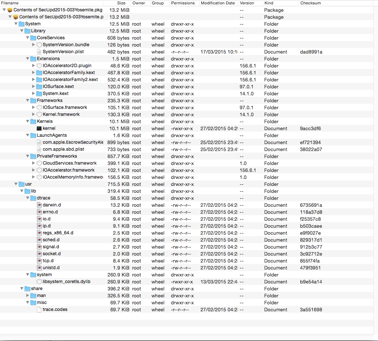Sort by the Size column header
Screen dimensions: 378x341
point(117,3)
